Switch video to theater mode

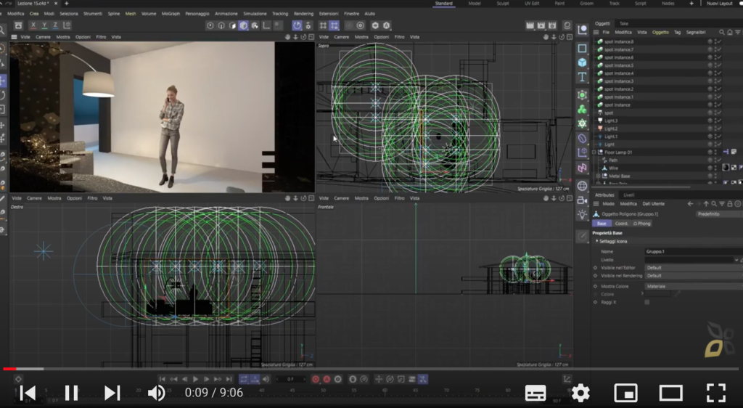671,393
